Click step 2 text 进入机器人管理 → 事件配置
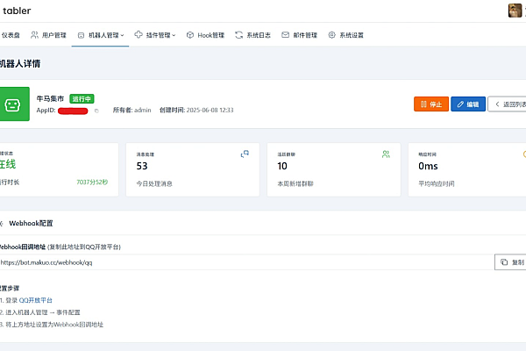This screenshot has width=526, height=351. pos(43,312)
